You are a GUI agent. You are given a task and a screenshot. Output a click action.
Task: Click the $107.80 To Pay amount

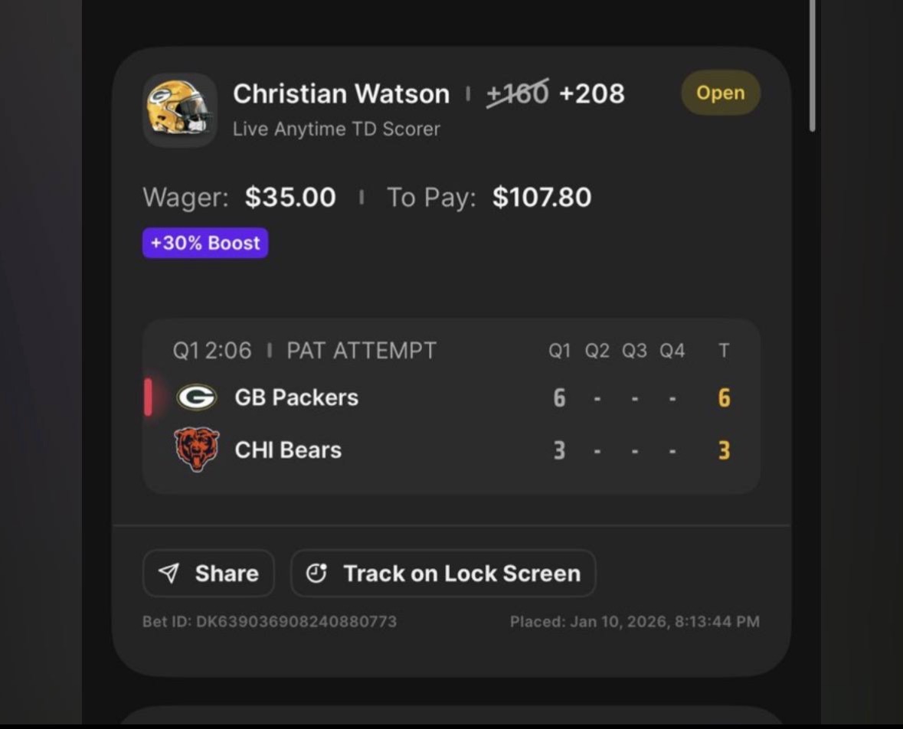[x=541, y=198]
